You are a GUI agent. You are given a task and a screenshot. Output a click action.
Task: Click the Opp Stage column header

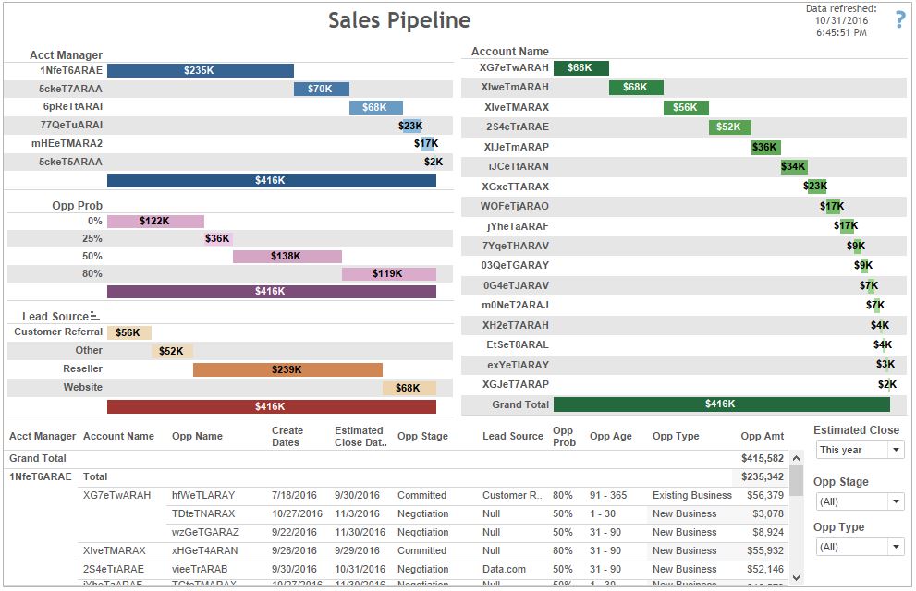422,436
